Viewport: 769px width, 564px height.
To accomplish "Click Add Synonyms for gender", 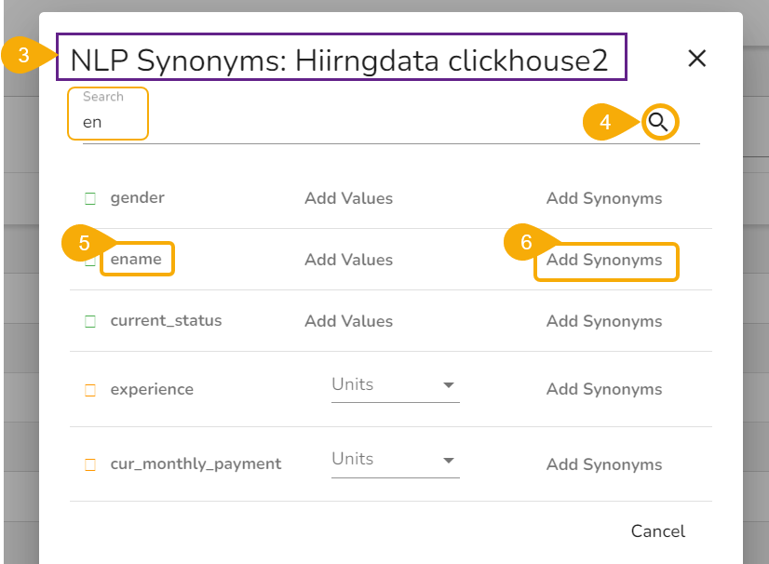I will tap(604, 198).
